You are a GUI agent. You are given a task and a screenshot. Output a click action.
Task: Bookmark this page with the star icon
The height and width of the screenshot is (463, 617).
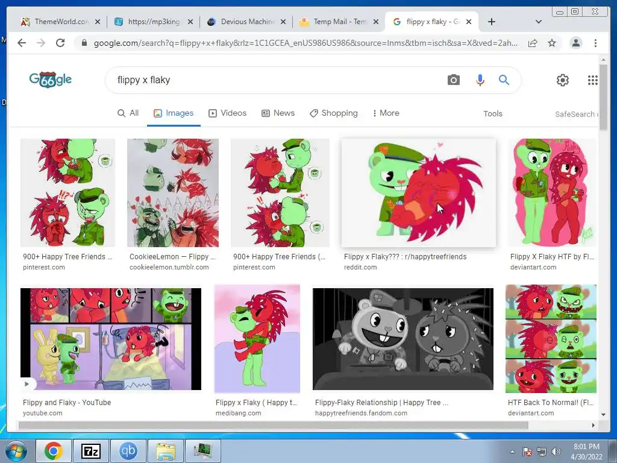point(552,43)
